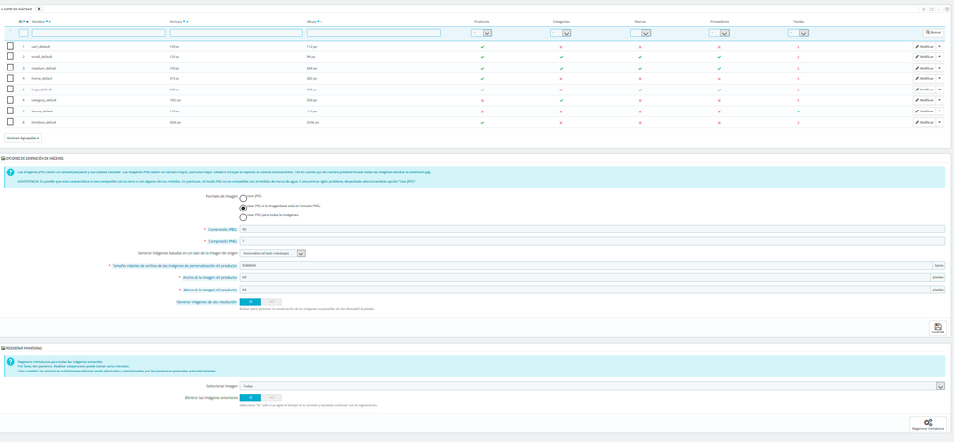Check the thickbox_default row checkbox
This screenshot has width=954, height=442.
pos(10,122)
